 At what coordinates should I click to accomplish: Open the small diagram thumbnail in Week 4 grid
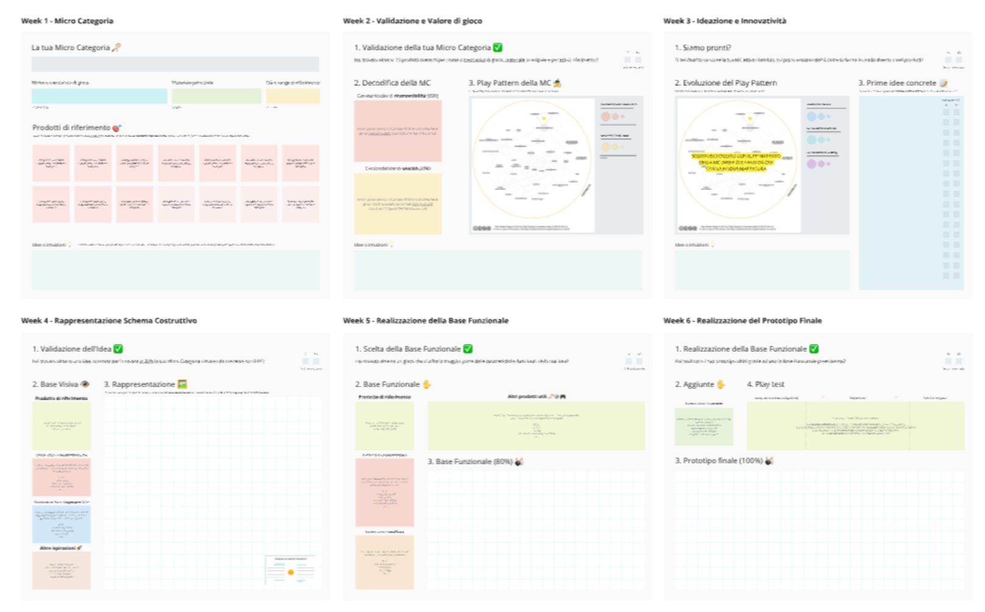290,571
